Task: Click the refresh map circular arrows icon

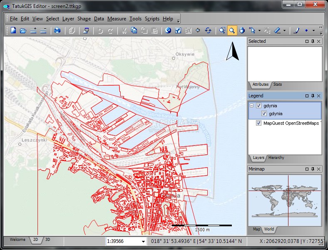Action: point(208,30)
